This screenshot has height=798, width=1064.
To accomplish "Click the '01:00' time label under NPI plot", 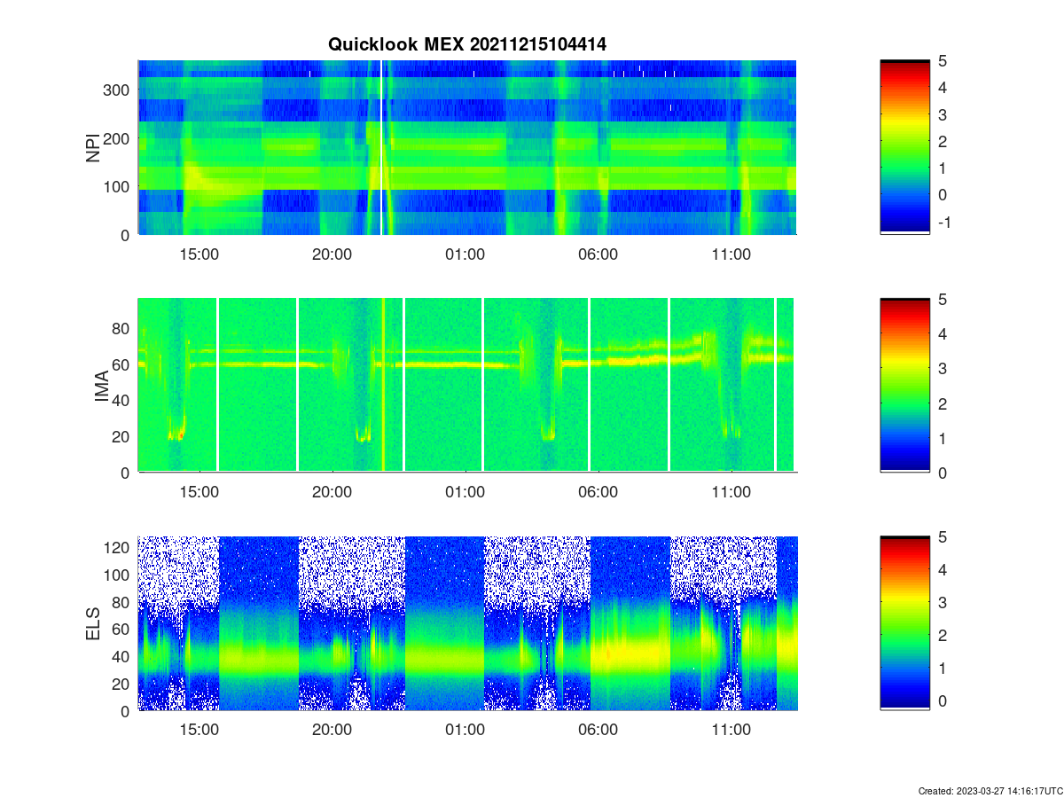I will [465, 254].
